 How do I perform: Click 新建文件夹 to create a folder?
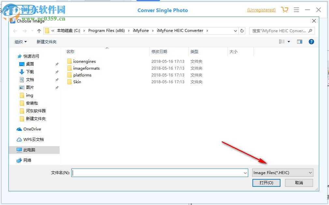click(x=47, y=42)
